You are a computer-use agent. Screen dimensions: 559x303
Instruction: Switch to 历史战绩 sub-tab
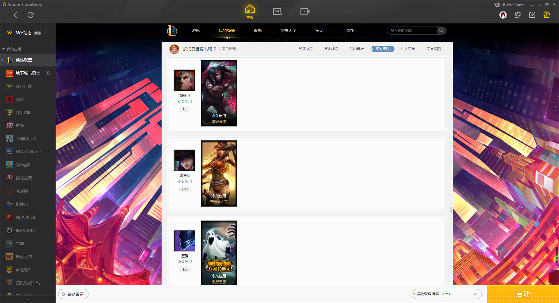(331, 49)
